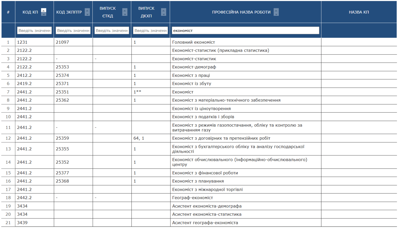Click the НАЗВА КП column header
This screenshot has height=229, width=399.
[359, 12]
